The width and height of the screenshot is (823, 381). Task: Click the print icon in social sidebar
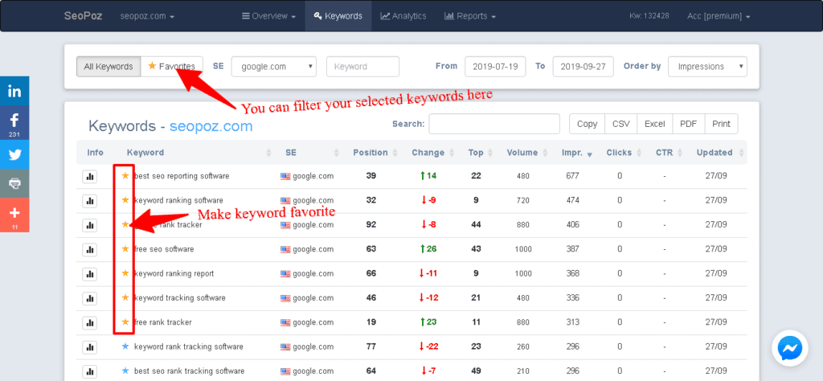(x=14, y=183)
